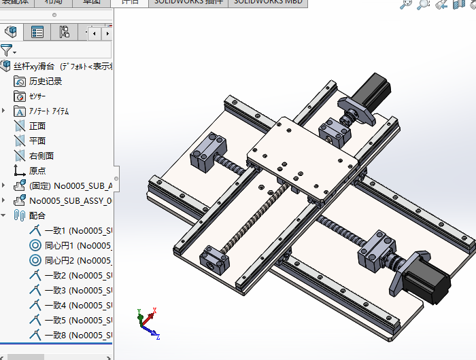This screenshot has height=360, width=476.
Task: Select the 右側面 plane label
Action: 41,156
